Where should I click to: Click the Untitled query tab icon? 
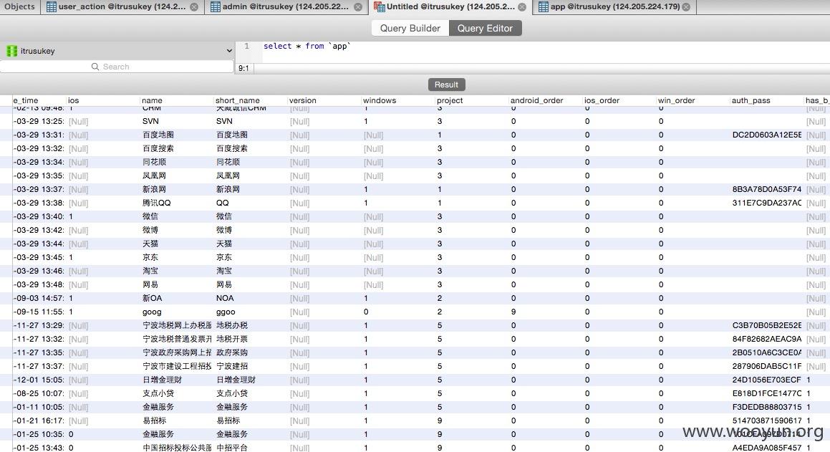click(380, 7)
